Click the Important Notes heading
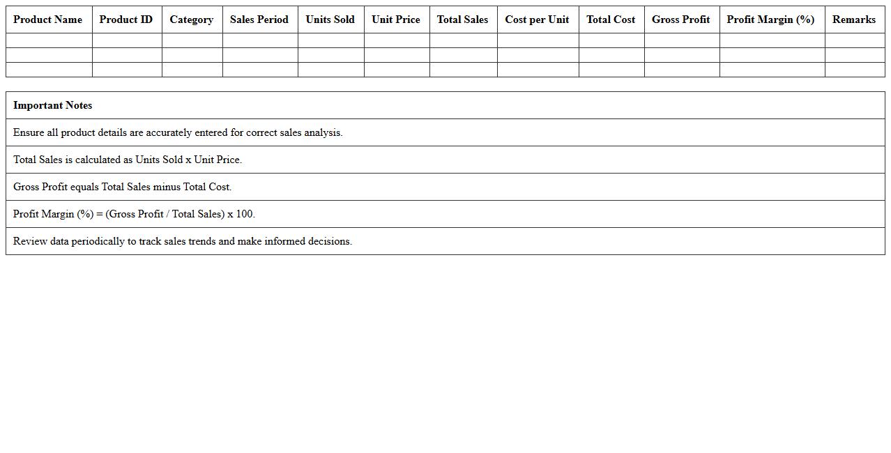891x453 pixels. (x=53, y=105)
